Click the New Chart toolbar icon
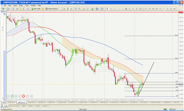The image size is (184, 111). (3, 9)
